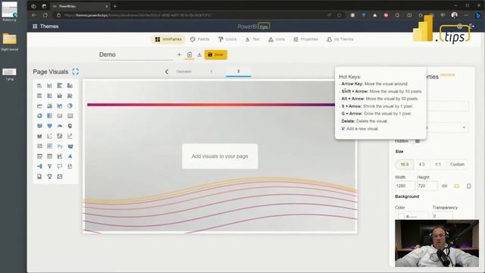Add a gauge visual

click(60, 126)
